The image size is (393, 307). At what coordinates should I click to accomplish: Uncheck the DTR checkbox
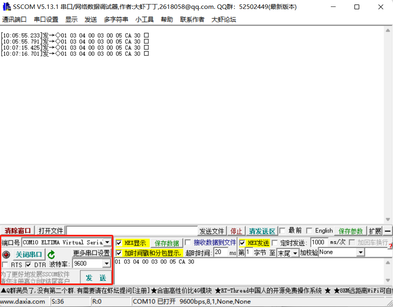pyautogui.click(x=28, y=265)
